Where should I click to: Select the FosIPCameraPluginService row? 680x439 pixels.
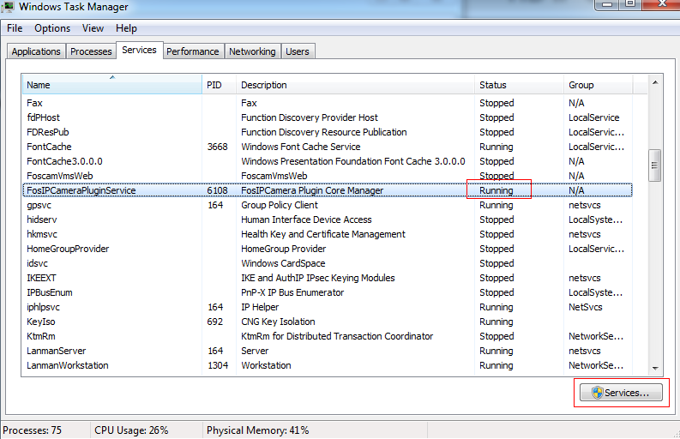(328, 190)
